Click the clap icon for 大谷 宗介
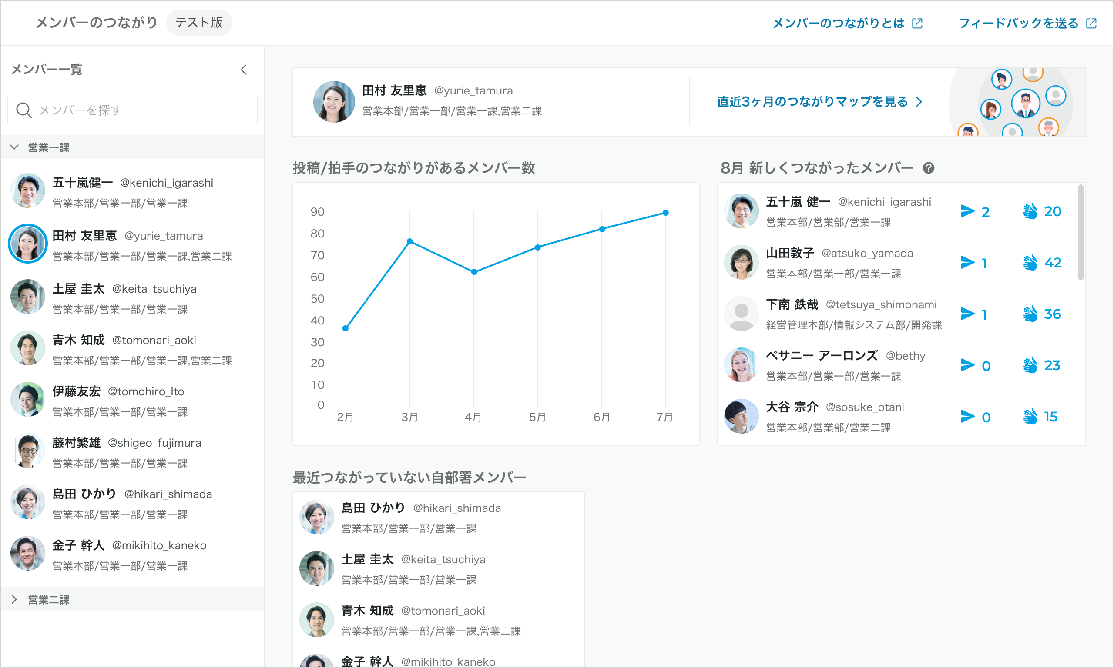The width and height of the screenshot is (1114, 668). pyautogui.click(x=1030, y=416)
